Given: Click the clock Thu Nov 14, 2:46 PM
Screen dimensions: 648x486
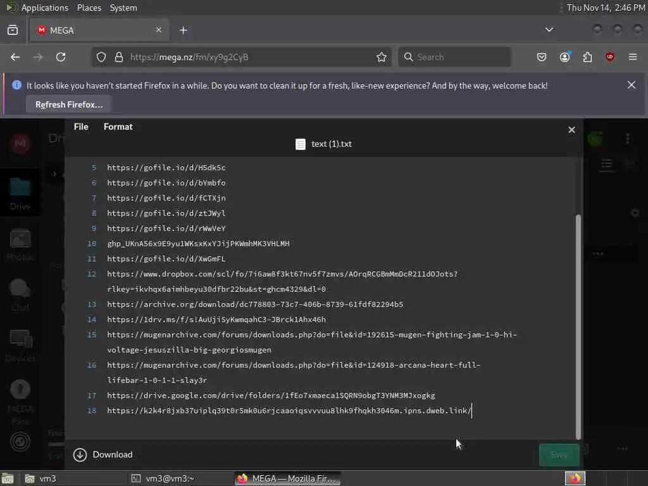Looking at the screenshot, I should 606,8.
